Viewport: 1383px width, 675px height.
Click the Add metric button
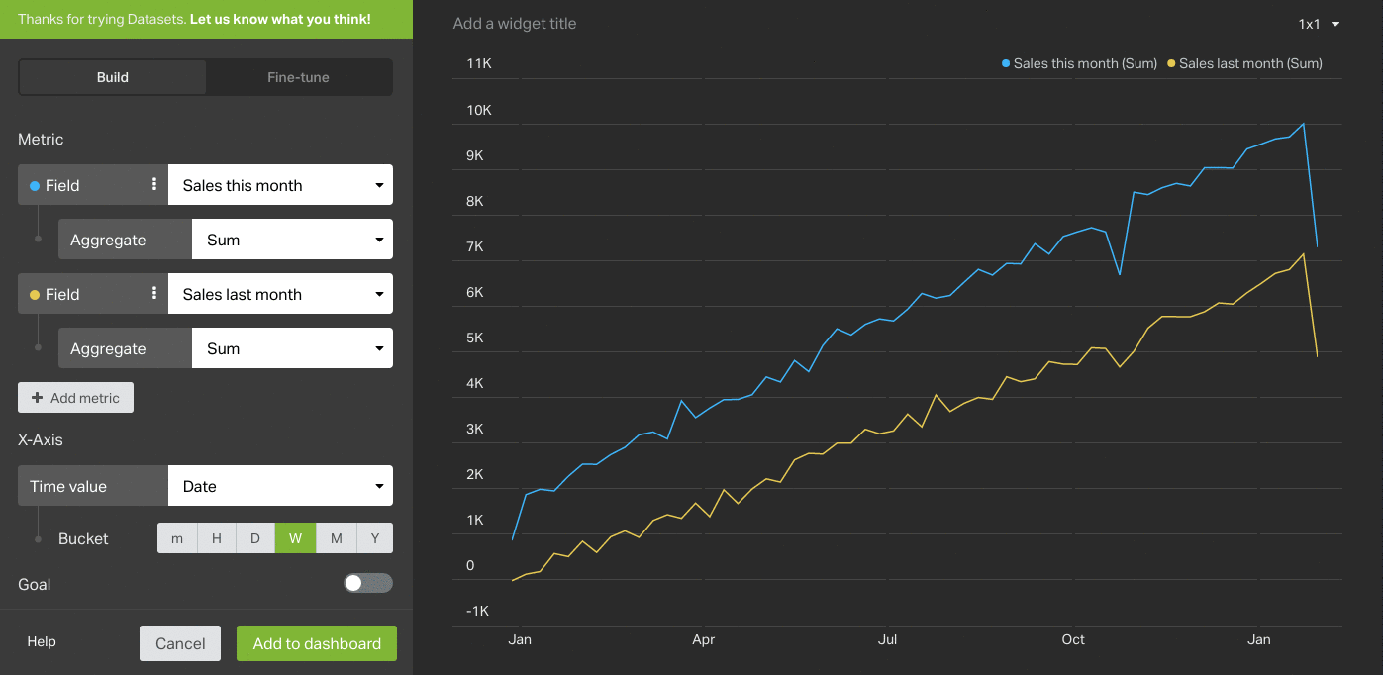pyautogui.click(x=75, y=398)
